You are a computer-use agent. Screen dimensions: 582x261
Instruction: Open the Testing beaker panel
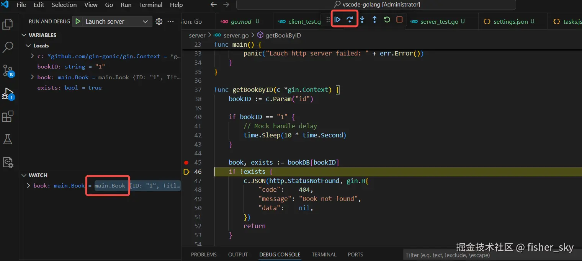click(8, 139)
